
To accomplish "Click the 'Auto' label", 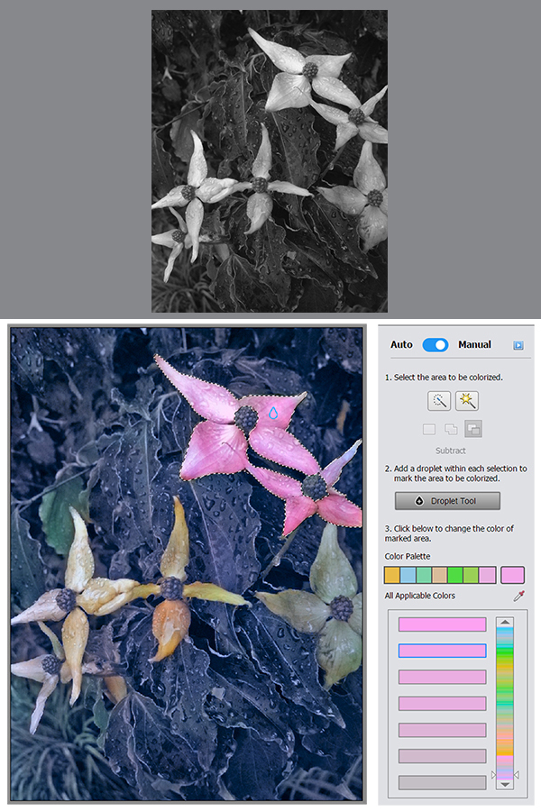I will click(x=401, y=344).
